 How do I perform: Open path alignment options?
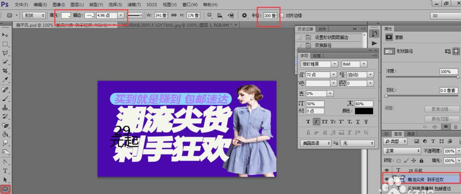click(219, 15)
